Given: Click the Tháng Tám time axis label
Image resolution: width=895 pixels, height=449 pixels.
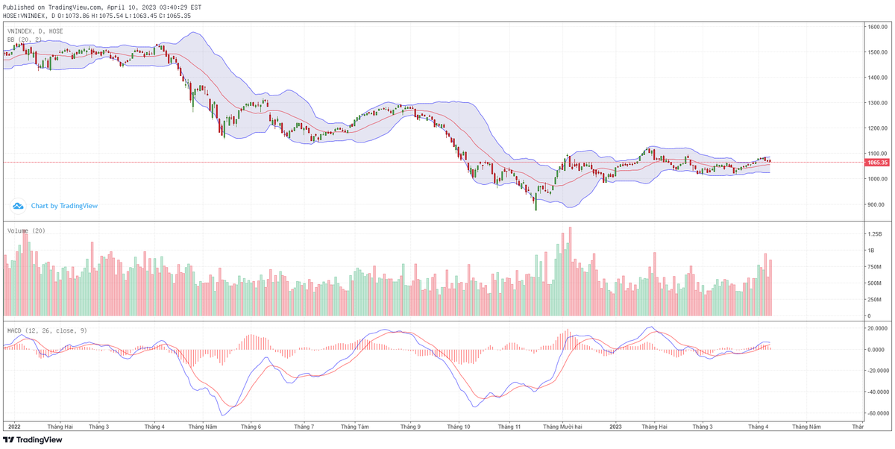Looking at the screenshot, I should 354,427.
